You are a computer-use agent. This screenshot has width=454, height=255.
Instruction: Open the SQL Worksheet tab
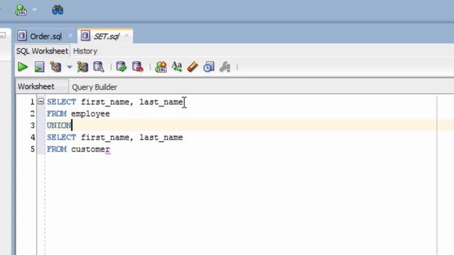pyautogui.click(x=43, y=51)
